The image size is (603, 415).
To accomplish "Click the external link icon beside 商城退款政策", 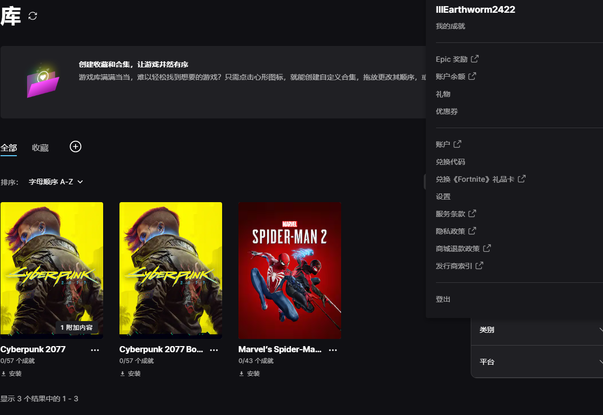I will click(487, 248).
